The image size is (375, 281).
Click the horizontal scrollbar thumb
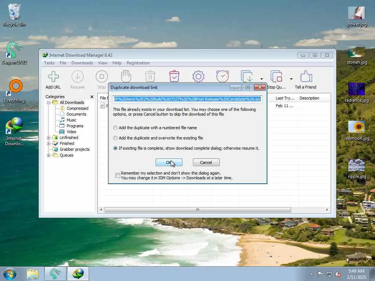(198, 210)
